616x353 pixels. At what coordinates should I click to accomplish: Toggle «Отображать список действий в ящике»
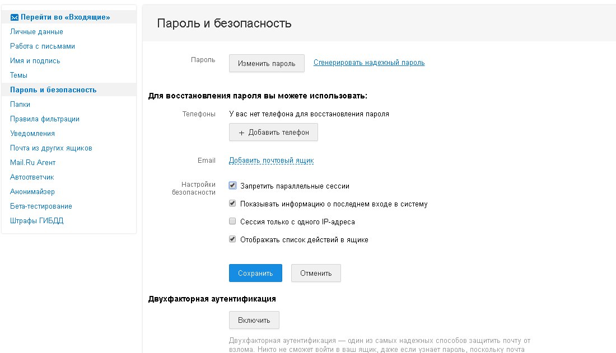point(232,239)
